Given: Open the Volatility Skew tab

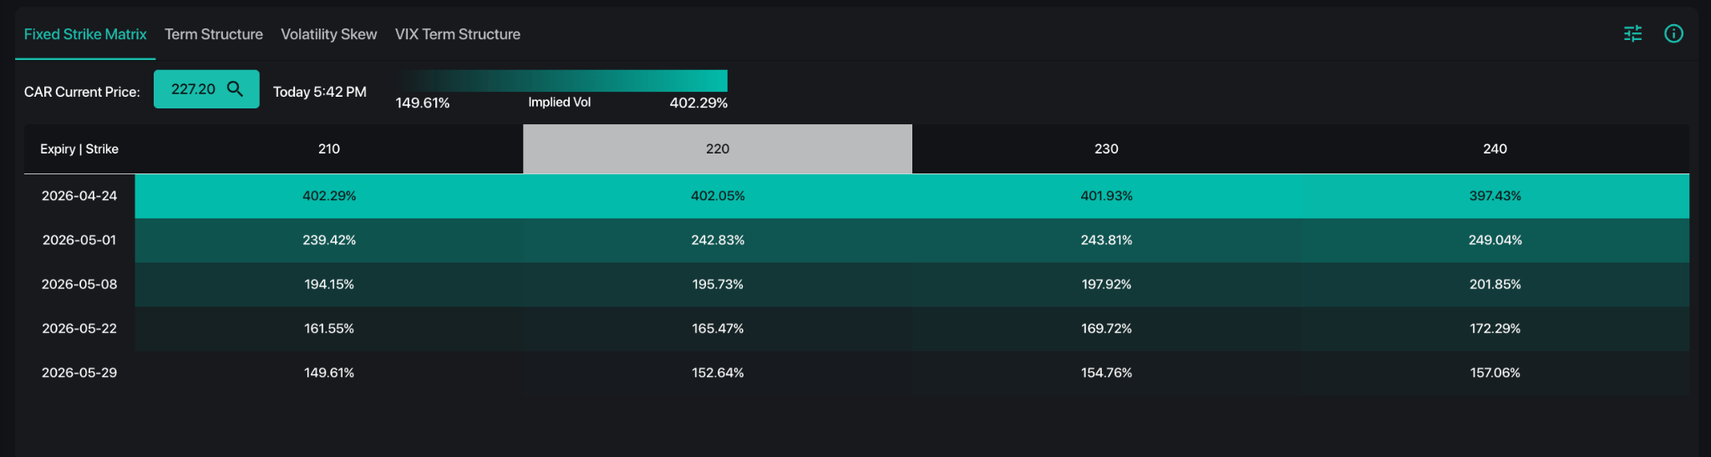Looking at the screenshot, I should point(328,34).
